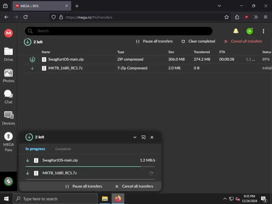Show more toolbar tools chevrons
Image resolution: width=272 pixels, height=204 pixels.
point(256,17)
